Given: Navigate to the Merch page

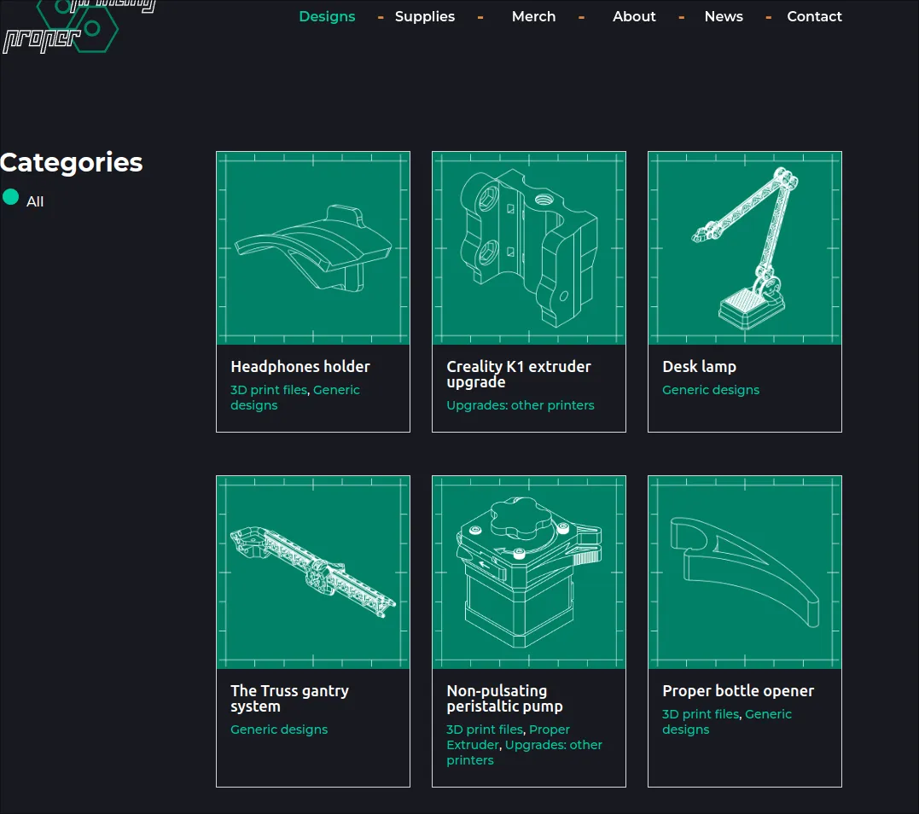Looking at the screenshot, I should [x=533, y=16].
